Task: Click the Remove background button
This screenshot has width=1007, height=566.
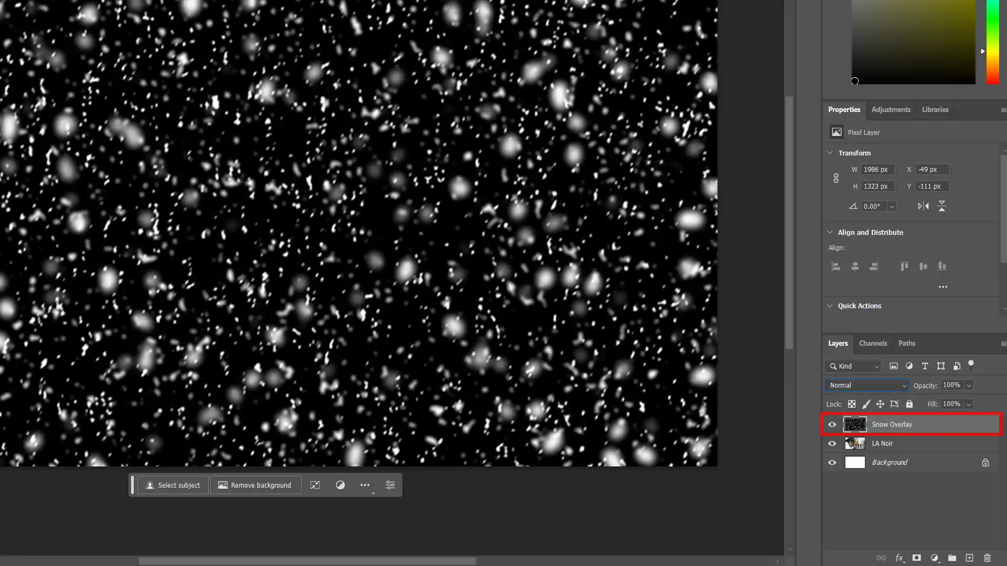Action: tap(254, 485)
